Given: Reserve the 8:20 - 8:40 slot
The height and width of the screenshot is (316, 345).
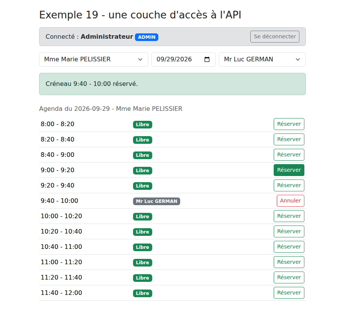Looking at the screenshot, I should pyautogui.click(x=289, y=139).
